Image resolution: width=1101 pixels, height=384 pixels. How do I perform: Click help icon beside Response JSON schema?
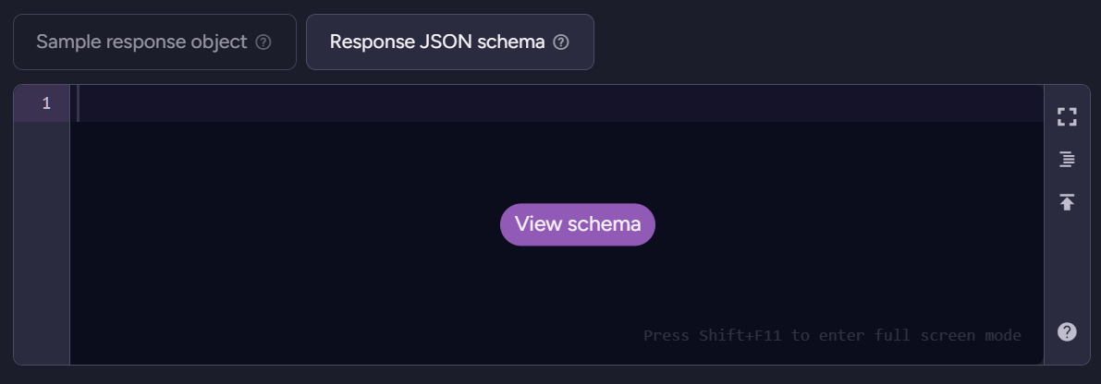(x=561, y=42)
